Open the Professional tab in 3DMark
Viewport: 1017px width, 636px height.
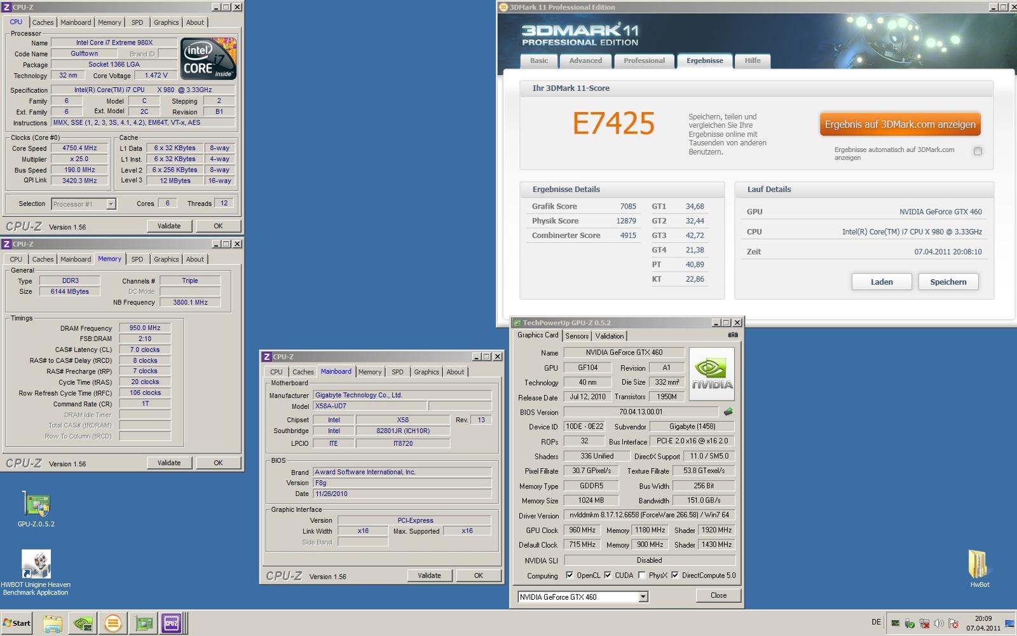tap(644, 61)
